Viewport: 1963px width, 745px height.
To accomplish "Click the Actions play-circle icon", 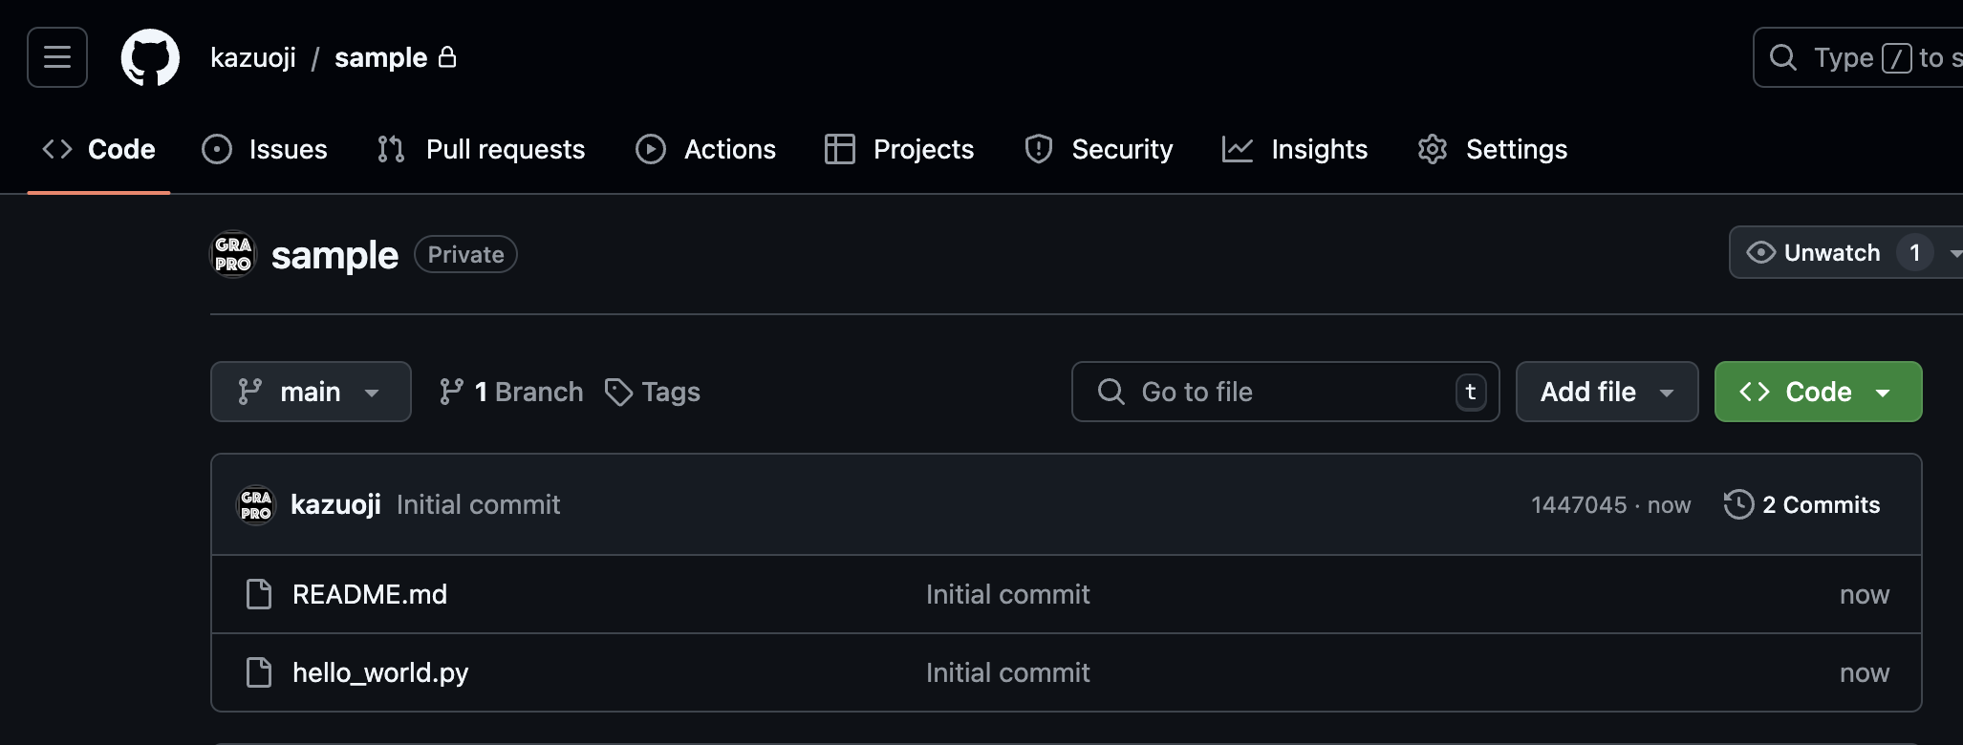I will (650, 149).
